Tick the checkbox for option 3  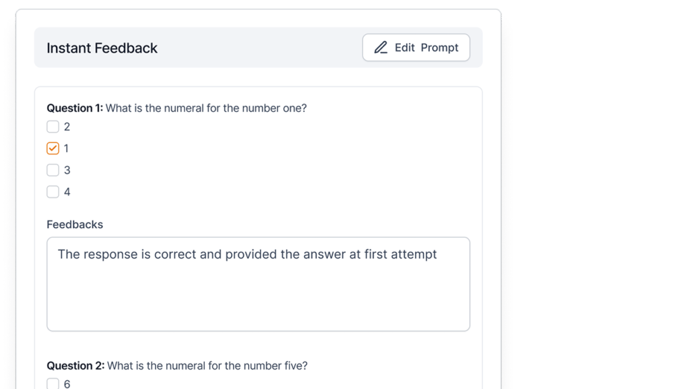coord(53,170)
